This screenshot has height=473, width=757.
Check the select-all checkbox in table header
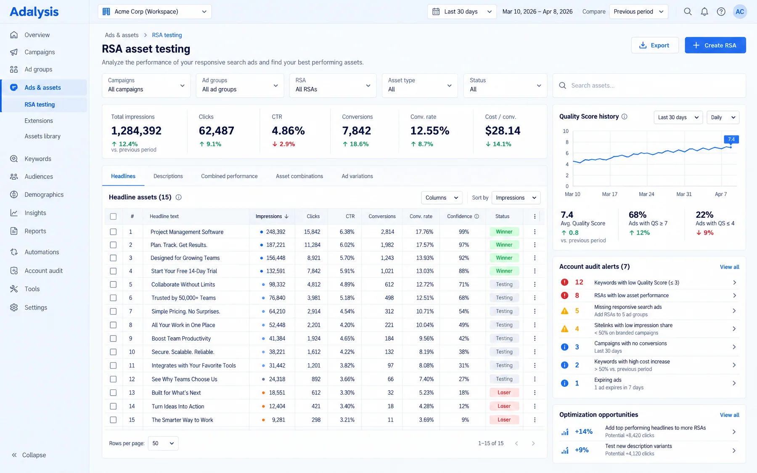pos(113,217)
